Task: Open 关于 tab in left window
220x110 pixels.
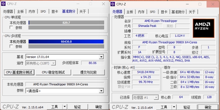Action: [83, 12]
